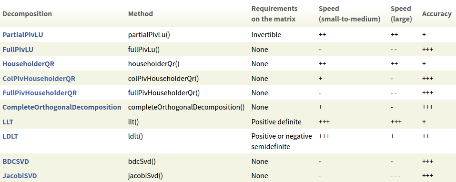Open the ColPivHouseholderQR link

coord(39,79)
